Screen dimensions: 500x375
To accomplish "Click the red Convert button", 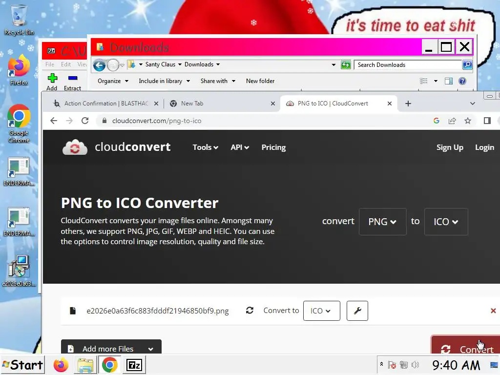I will click(465, 345).
